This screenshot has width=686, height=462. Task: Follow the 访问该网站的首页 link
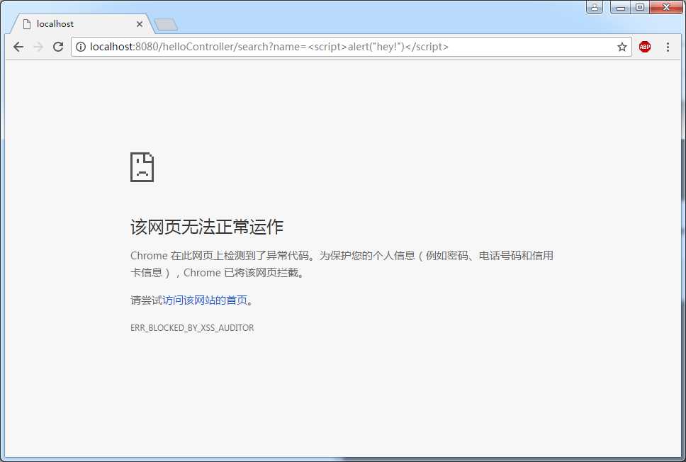[x=205, y=300]
